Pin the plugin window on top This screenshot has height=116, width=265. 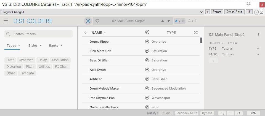[x=249, y=4]
